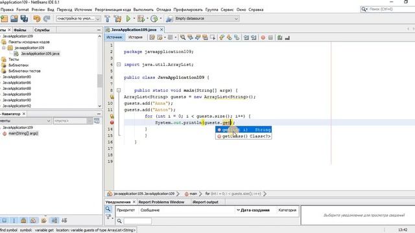Open the Переход menu
Viewport: 415px width, 233px height.
click(x=64, y=10)
